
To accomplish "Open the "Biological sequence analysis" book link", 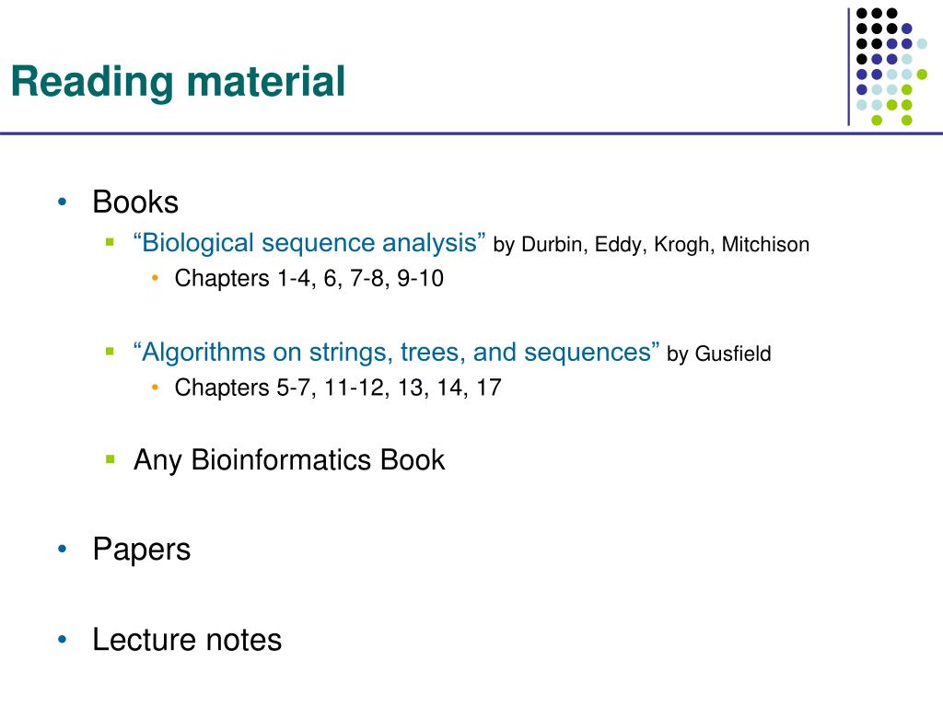I will (x=309, y=243).
